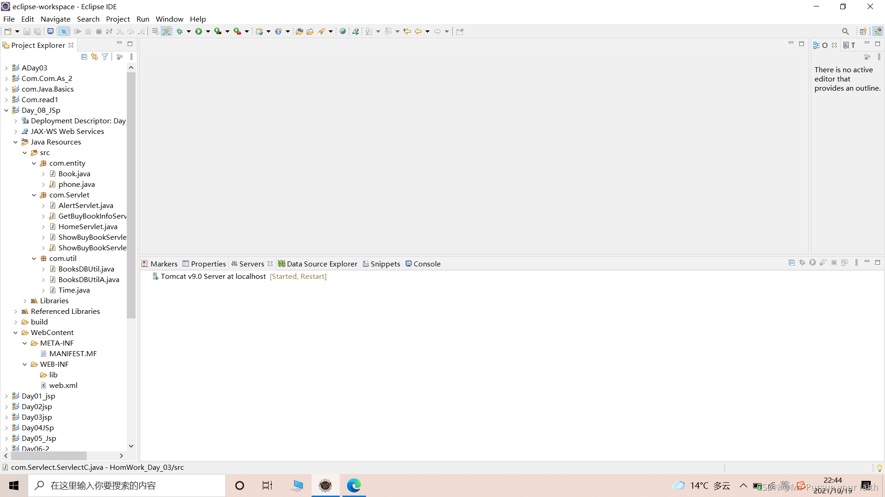Select Tomcat v9.0 Server at localhost
The image size is (885, 497).
point(213,276)
